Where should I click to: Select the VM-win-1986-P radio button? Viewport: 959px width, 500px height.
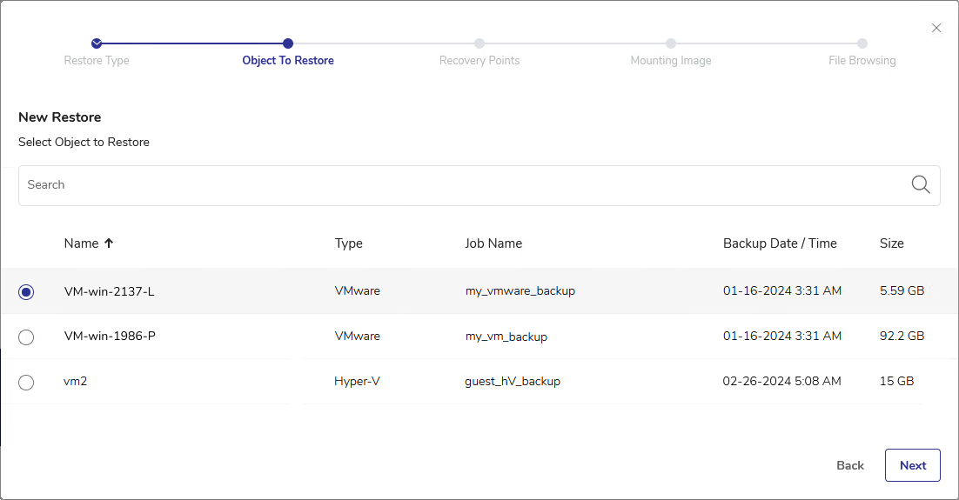pos(26,337)
